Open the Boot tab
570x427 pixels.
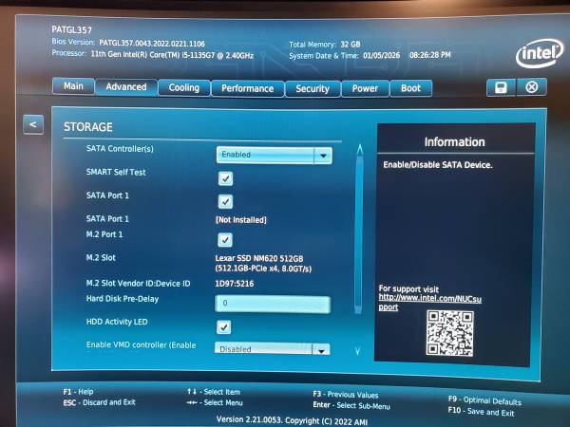410,88
